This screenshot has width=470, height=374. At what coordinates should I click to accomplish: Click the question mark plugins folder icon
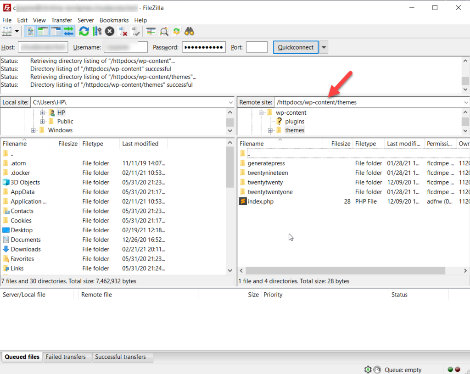[279, 121]
